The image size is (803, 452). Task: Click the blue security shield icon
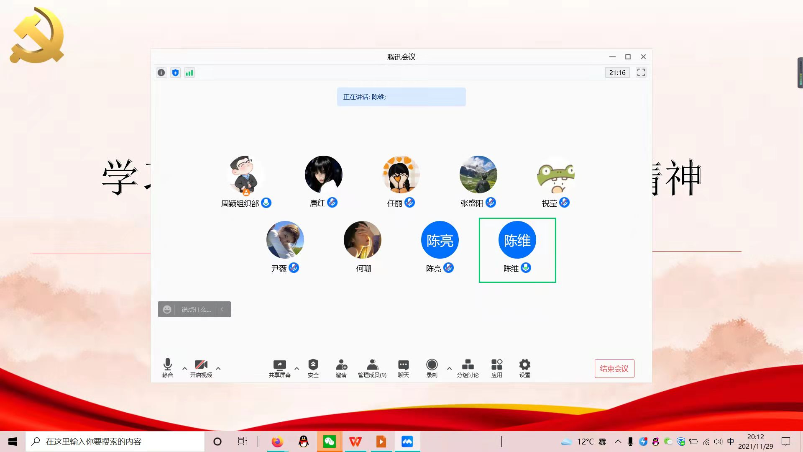coord(175,73)
